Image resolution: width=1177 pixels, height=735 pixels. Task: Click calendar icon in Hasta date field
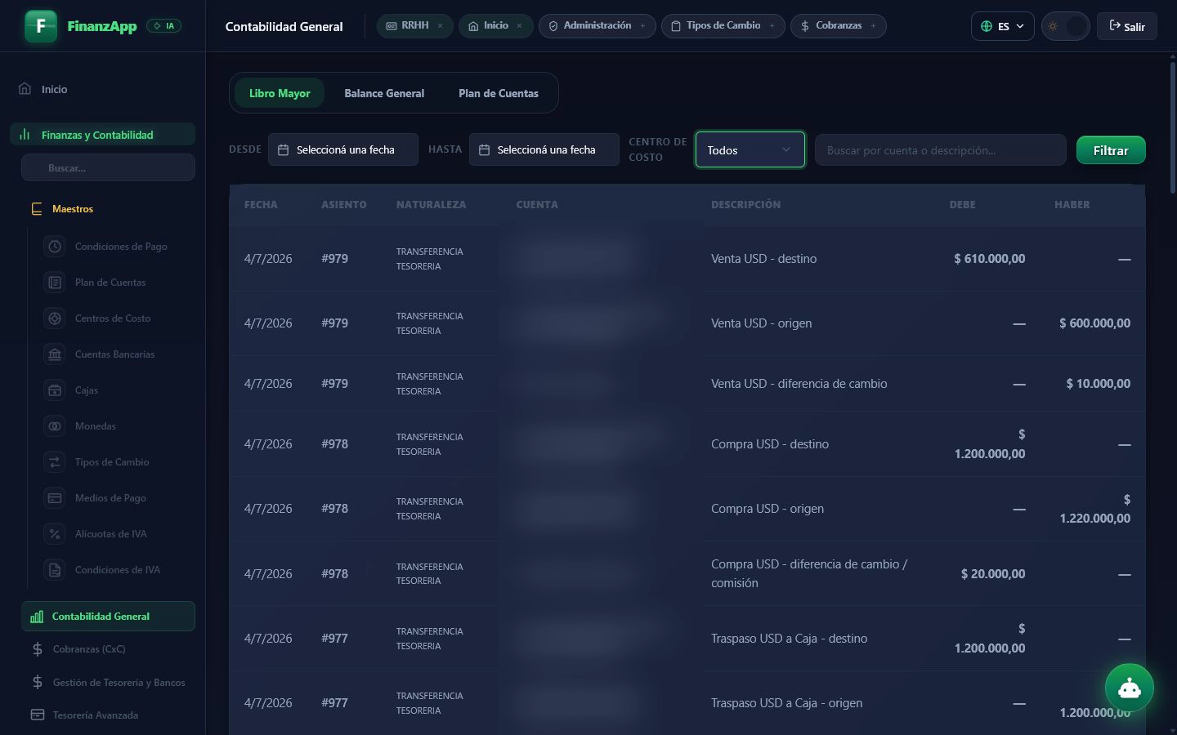coord(485,150)
